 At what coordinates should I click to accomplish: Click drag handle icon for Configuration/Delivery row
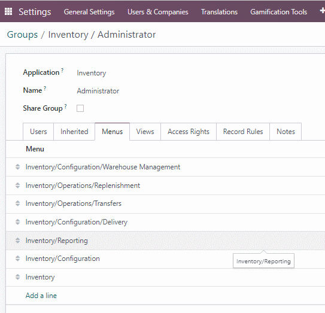tap(17, 222)
